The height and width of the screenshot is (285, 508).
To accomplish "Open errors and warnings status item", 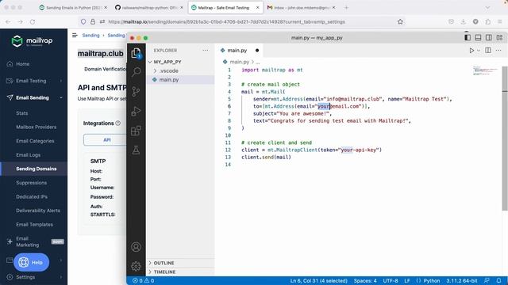I will [x=143, y=281].
